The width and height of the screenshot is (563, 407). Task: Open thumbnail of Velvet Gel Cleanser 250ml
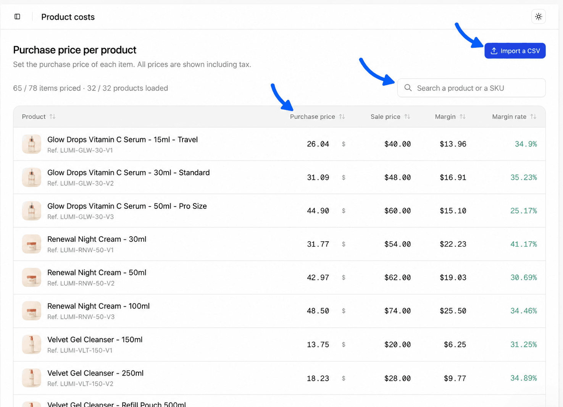pyautogui.click(x=32, y=378)
